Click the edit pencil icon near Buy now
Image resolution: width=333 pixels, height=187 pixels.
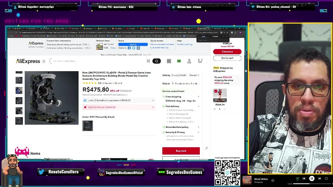[207, 148]
